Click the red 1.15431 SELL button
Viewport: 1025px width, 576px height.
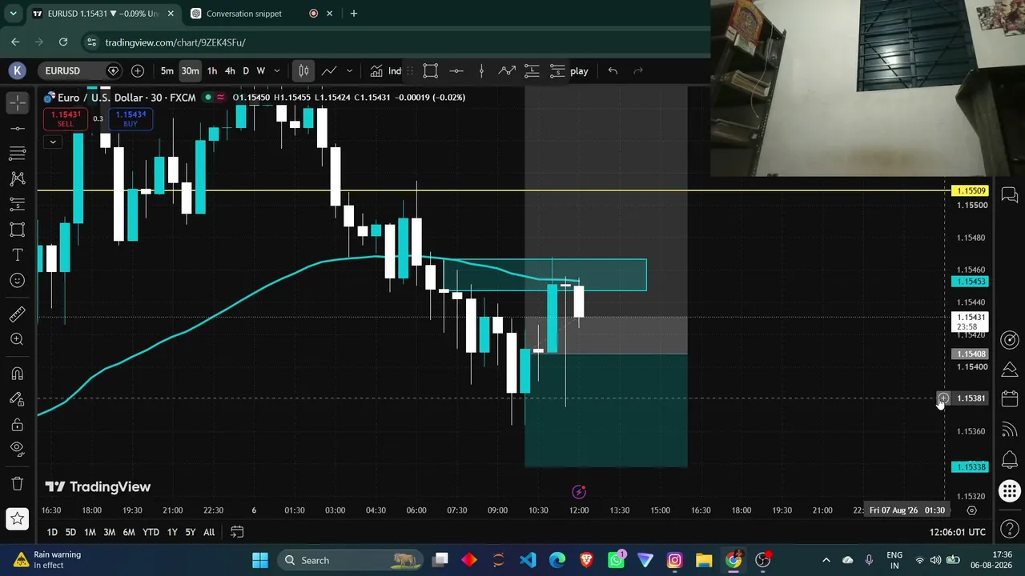[x=65, y=118]
